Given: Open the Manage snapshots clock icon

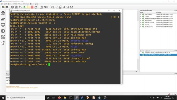Looking at the screenshot, I should pos(12,7).
